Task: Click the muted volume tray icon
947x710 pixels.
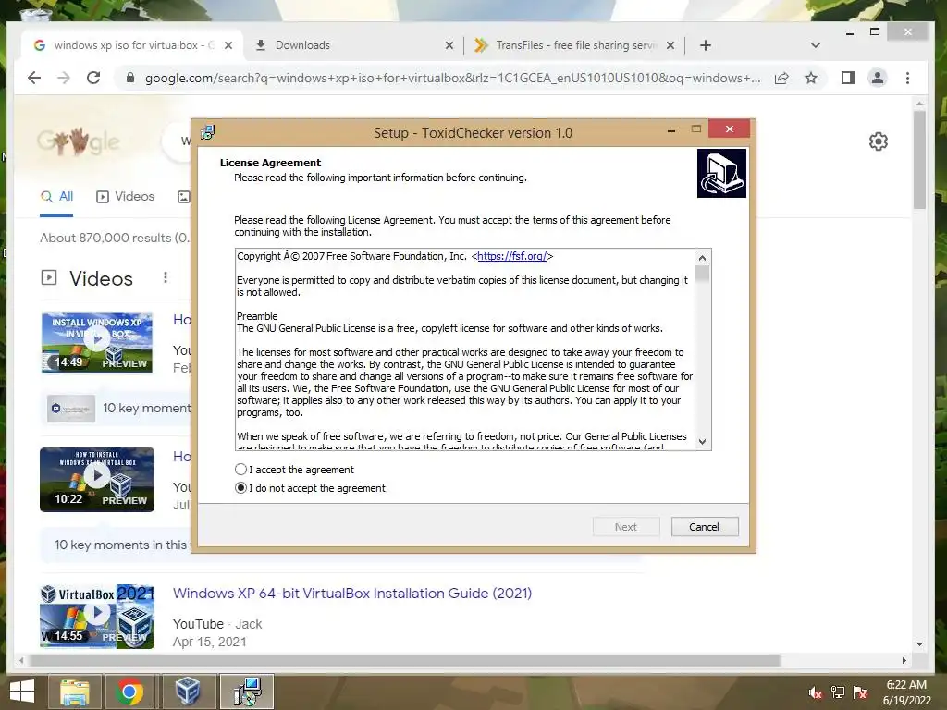Action: point(816,692)
